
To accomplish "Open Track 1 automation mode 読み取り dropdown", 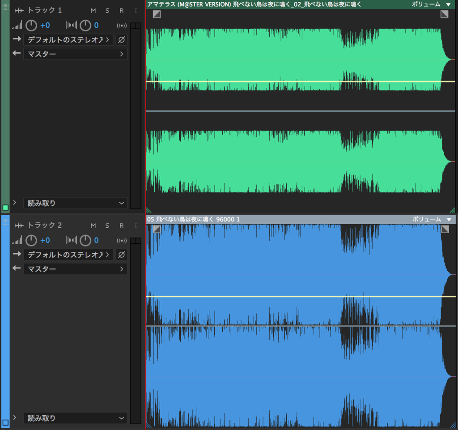I will click(75, 203).
